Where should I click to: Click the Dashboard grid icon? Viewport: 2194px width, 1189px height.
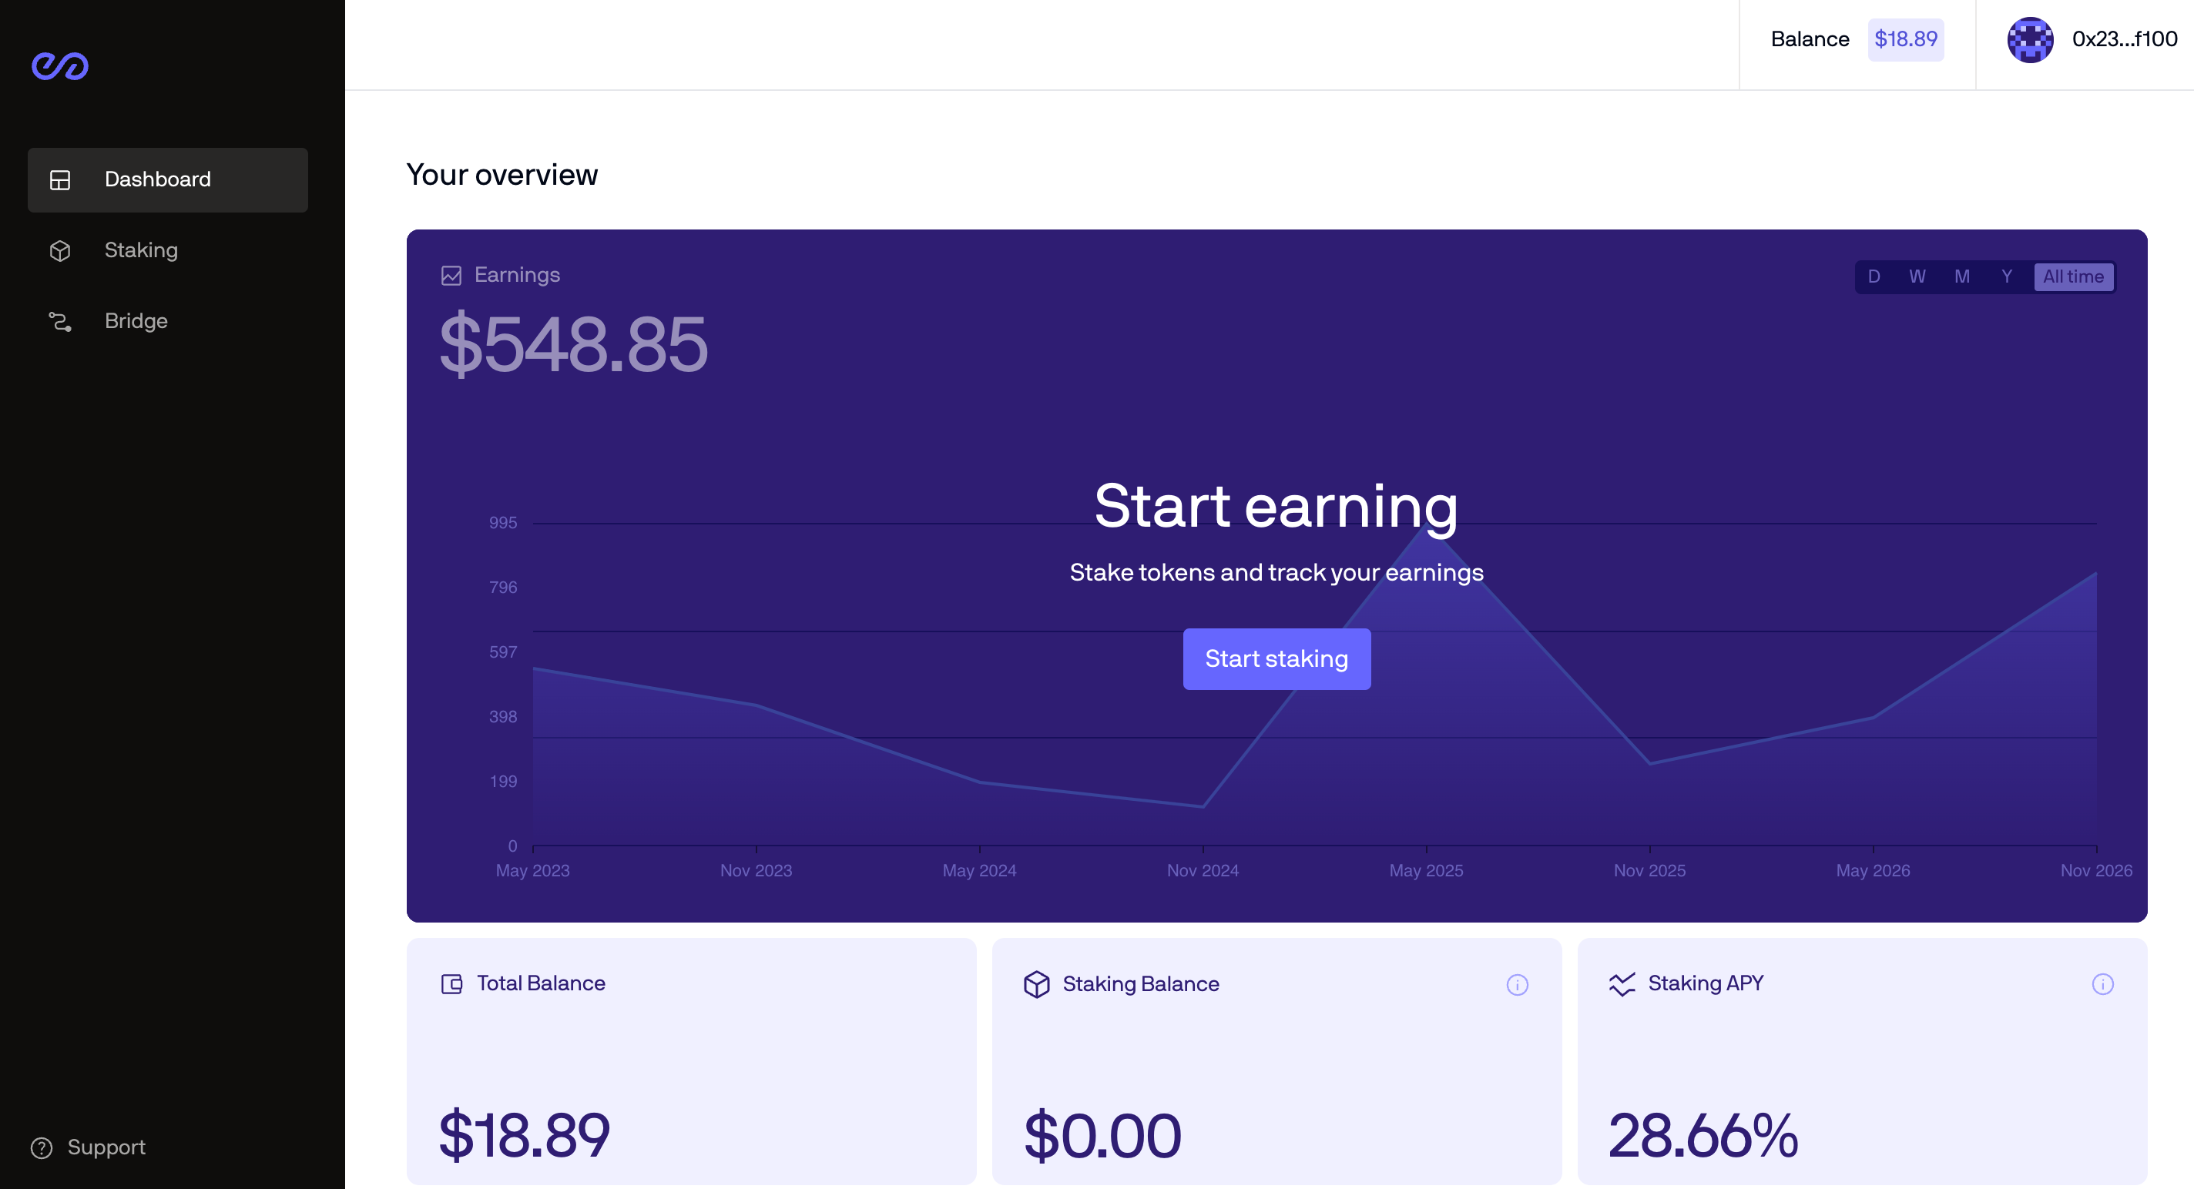point(59,179)
